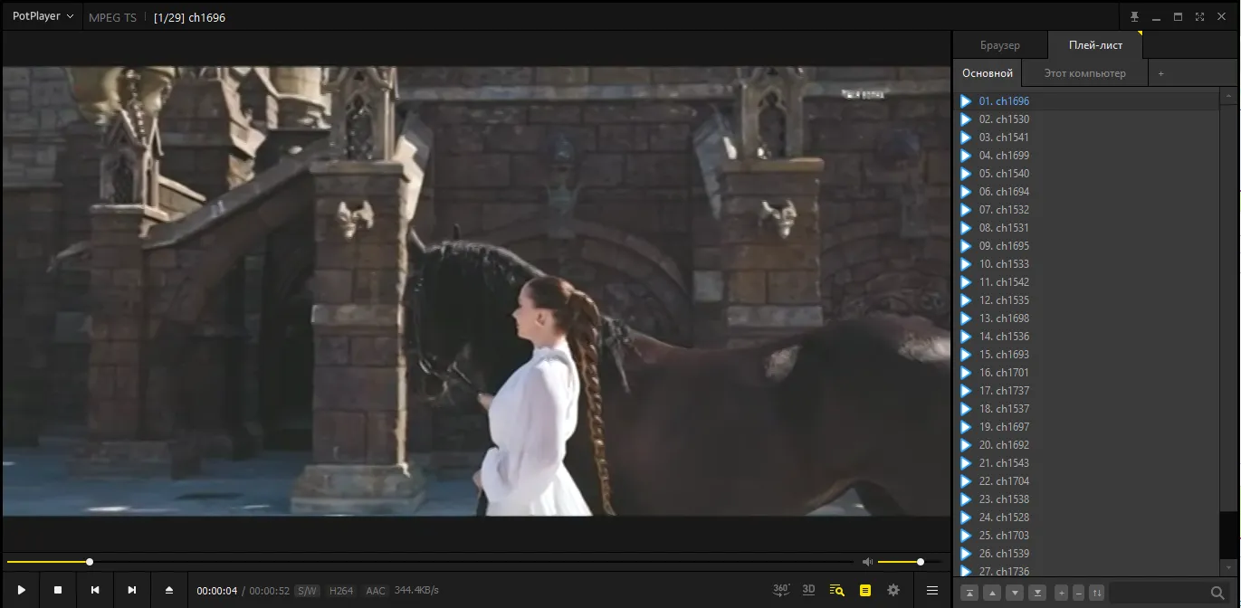
Task: Move selected item to bottom of playlist
Action: (x=1037, y=593)
